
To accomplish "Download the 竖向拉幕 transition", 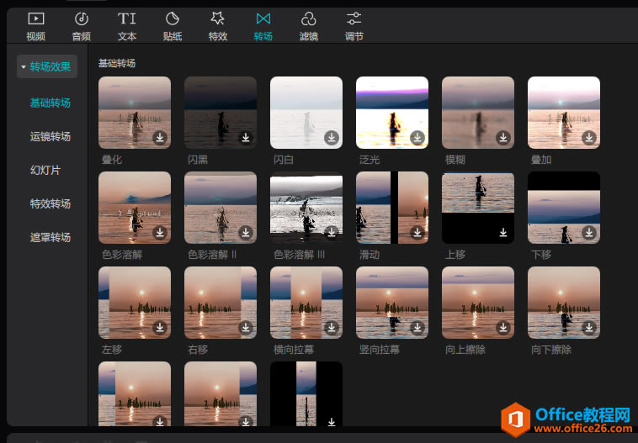I will click(x=417, y=327).
